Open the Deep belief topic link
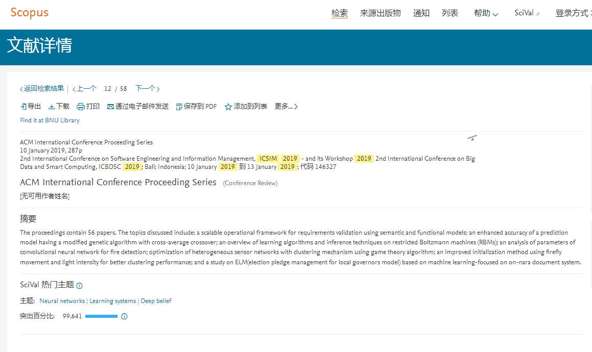Viewport: 592px width, 352px height. coord(156,301)
